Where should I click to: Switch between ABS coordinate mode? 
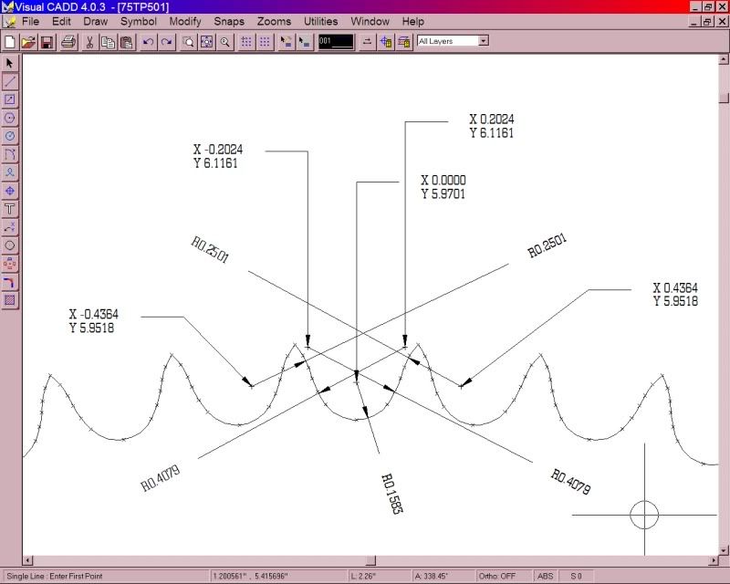(x=545, y=576)
